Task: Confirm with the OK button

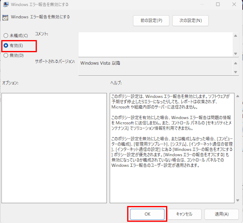Action: click(147, 214)
